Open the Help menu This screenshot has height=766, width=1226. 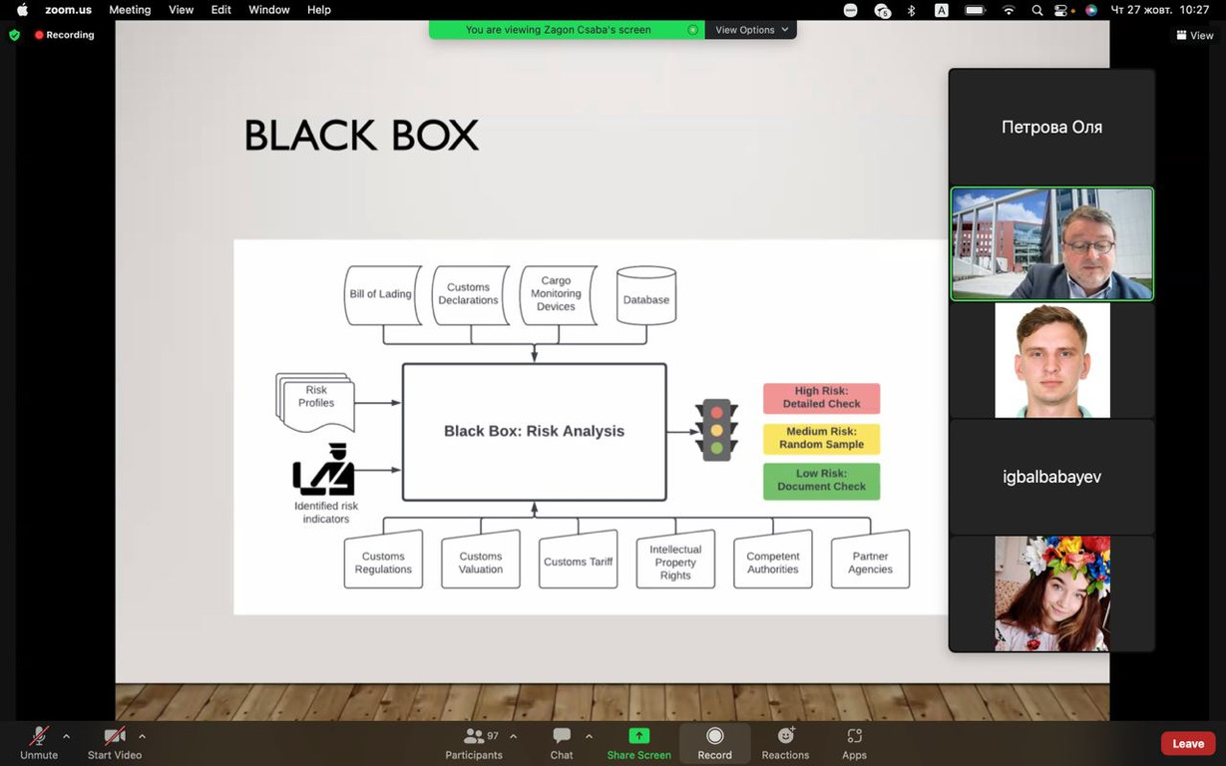point(319,10)
